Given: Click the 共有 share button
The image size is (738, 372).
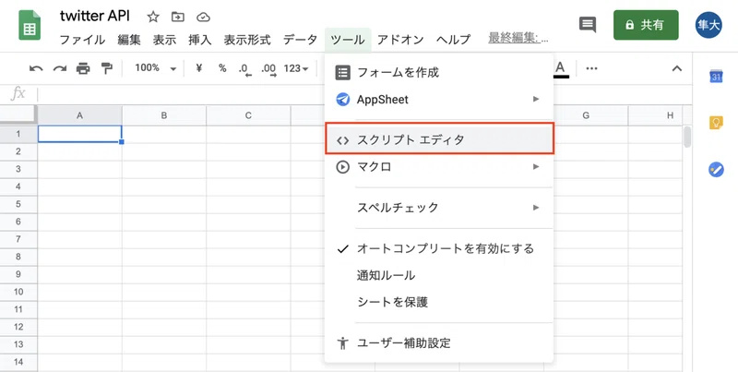Looking at the screenshot, I should [646, 25].
